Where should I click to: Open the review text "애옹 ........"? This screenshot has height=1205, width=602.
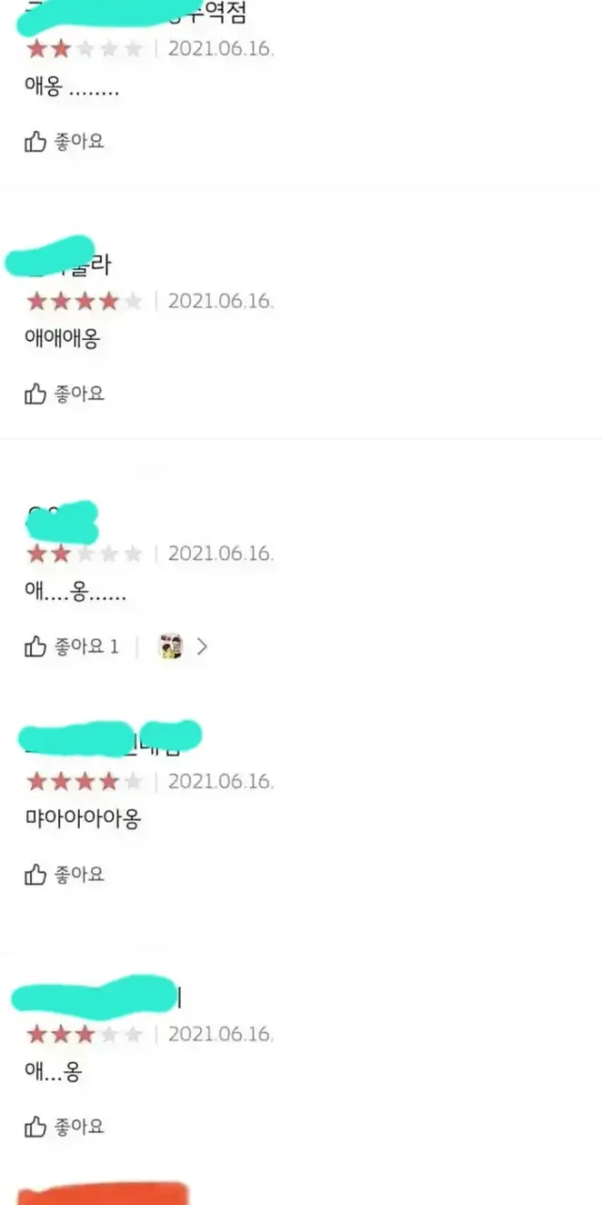click(71, 88)
